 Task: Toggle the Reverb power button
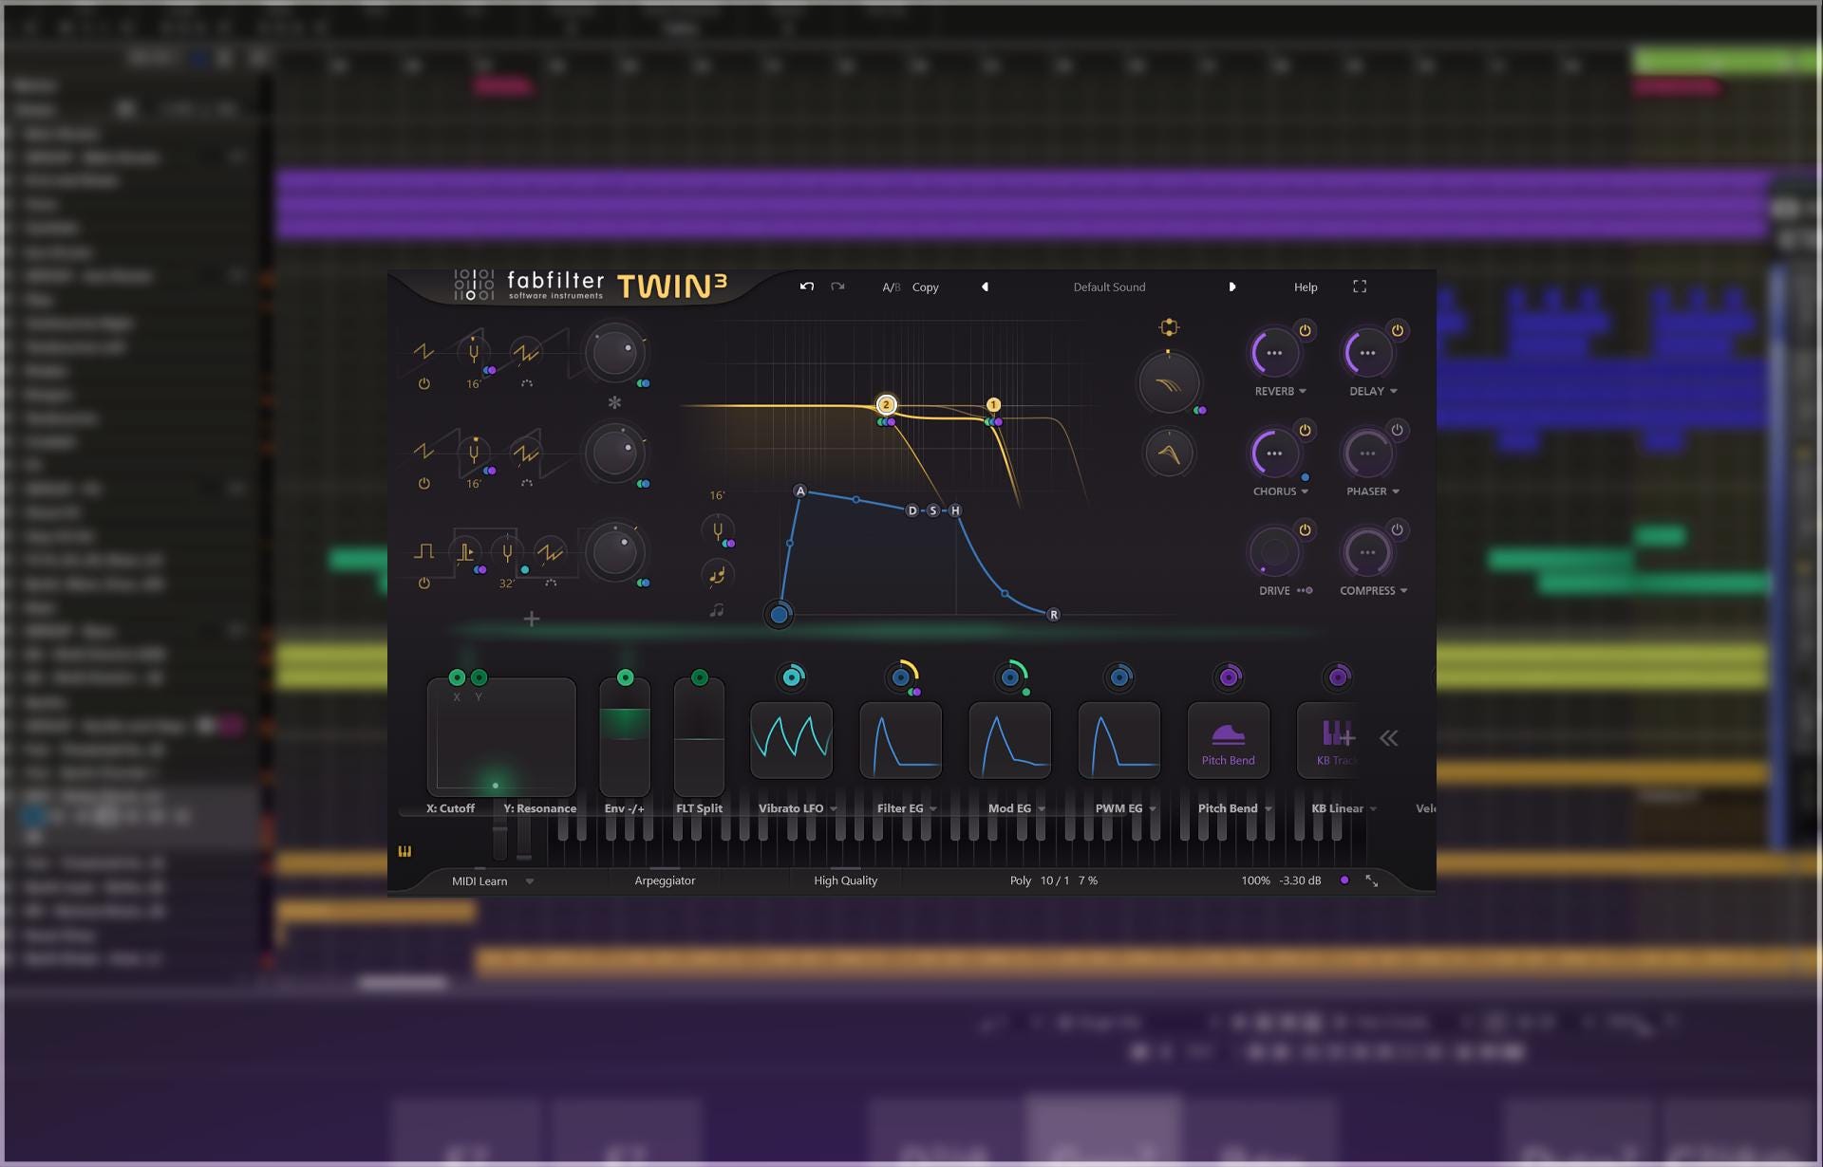pos(1305,330)
